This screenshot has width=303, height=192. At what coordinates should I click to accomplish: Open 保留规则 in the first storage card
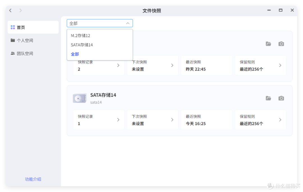tap(260, 65)
